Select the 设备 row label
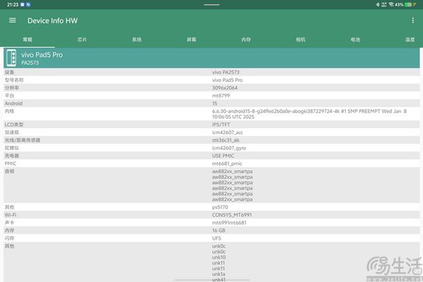Viewport: 423px width, 282px height. click(x=9, y=72)
